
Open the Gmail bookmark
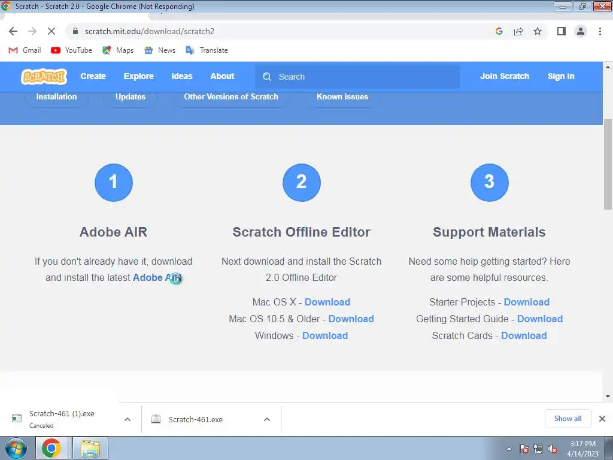tap(25, 50)
